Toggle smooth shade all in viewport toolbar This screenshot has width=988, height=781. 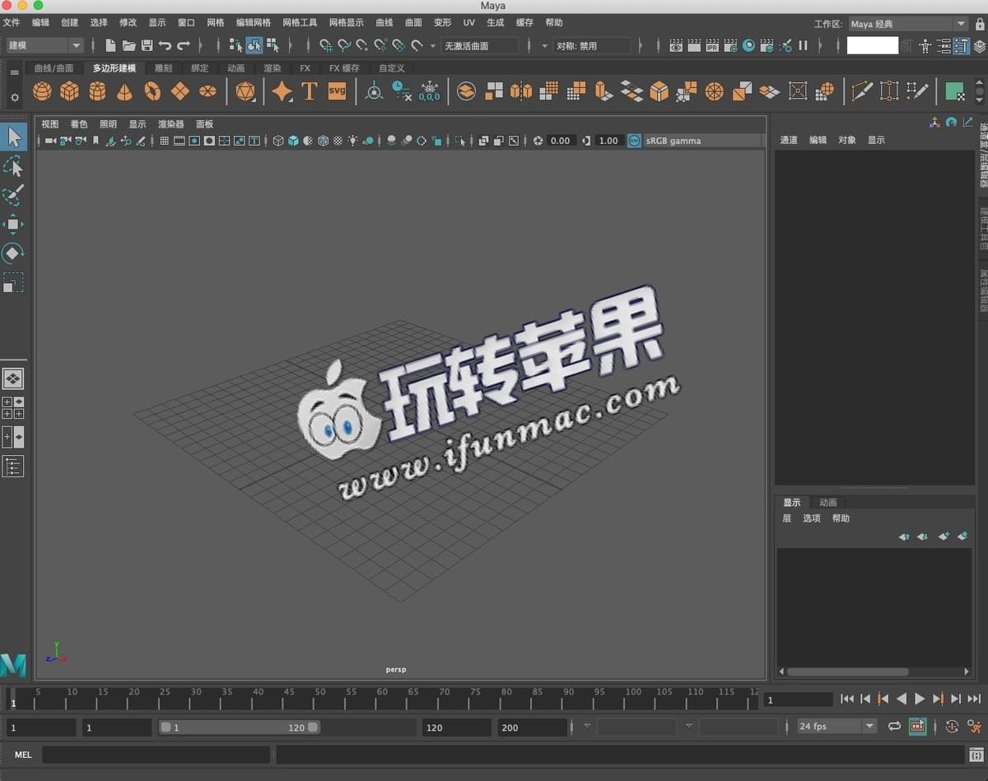click(293, 141)
